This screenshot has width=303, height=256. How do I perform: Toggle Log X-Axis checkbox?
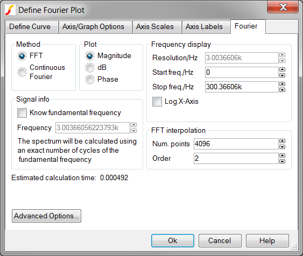pos(157,102)
